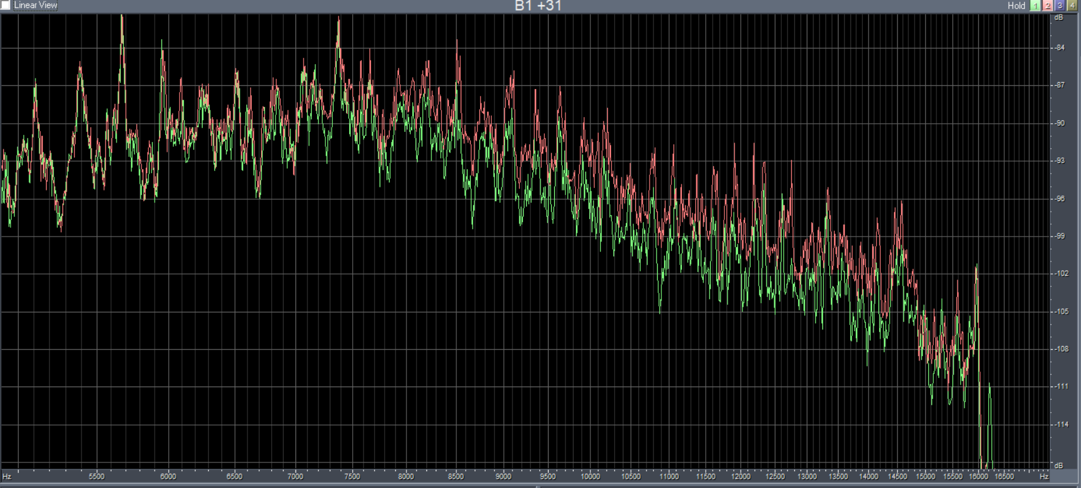Image resolution: width=1081 pixels, height=488 pixels.
Task: Click the -102 dB scale label
Action: (1061, 273)
